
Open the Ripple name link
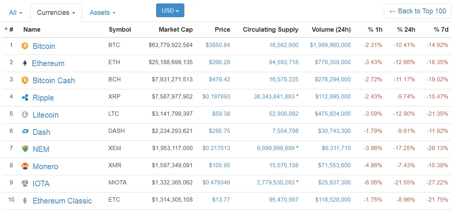click(43, 98)
